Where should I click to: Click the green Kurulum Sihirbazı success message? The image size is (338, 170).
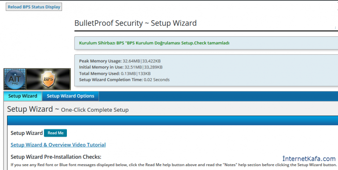pyautogui.click(x=154, y=43)
